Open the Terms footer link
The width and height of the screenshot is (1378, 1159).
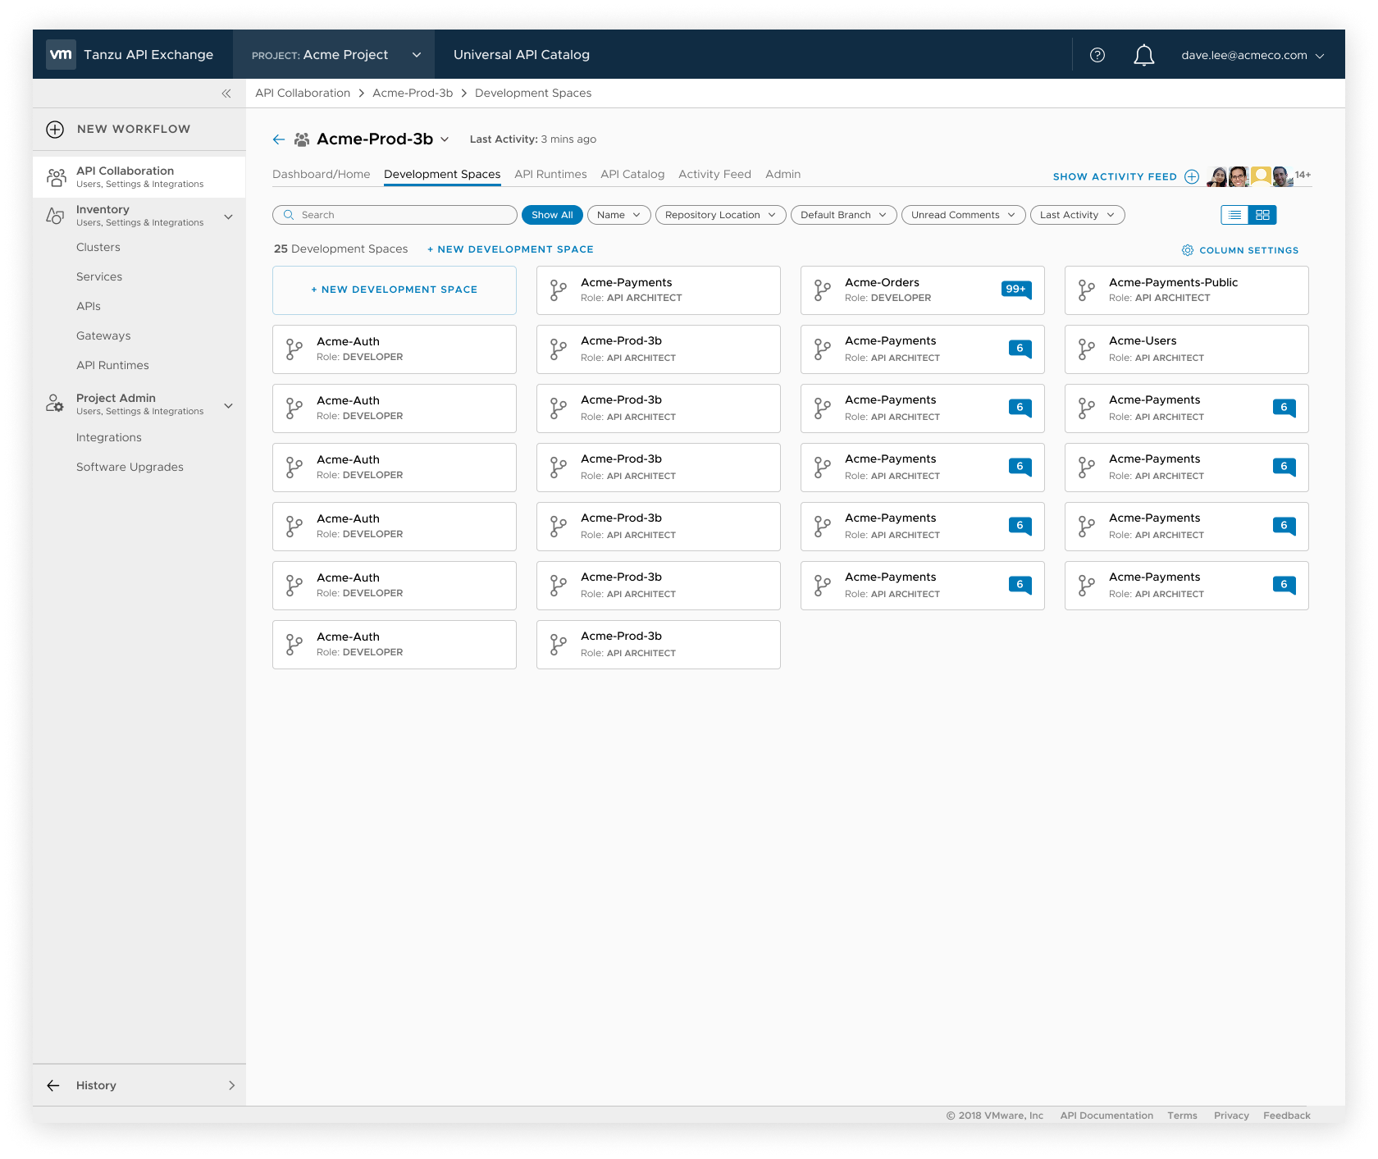tap(1182, 1116)
